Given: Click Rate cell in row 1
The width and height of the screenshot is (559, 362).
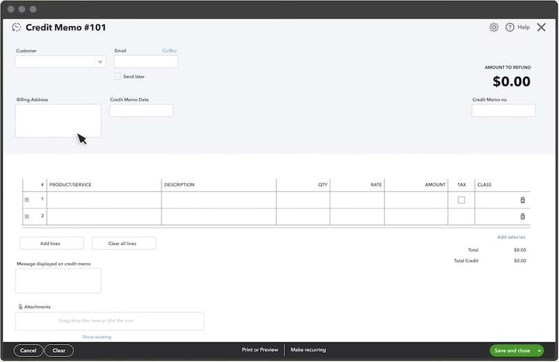Looking at the screenshot, I should [357, 200].
